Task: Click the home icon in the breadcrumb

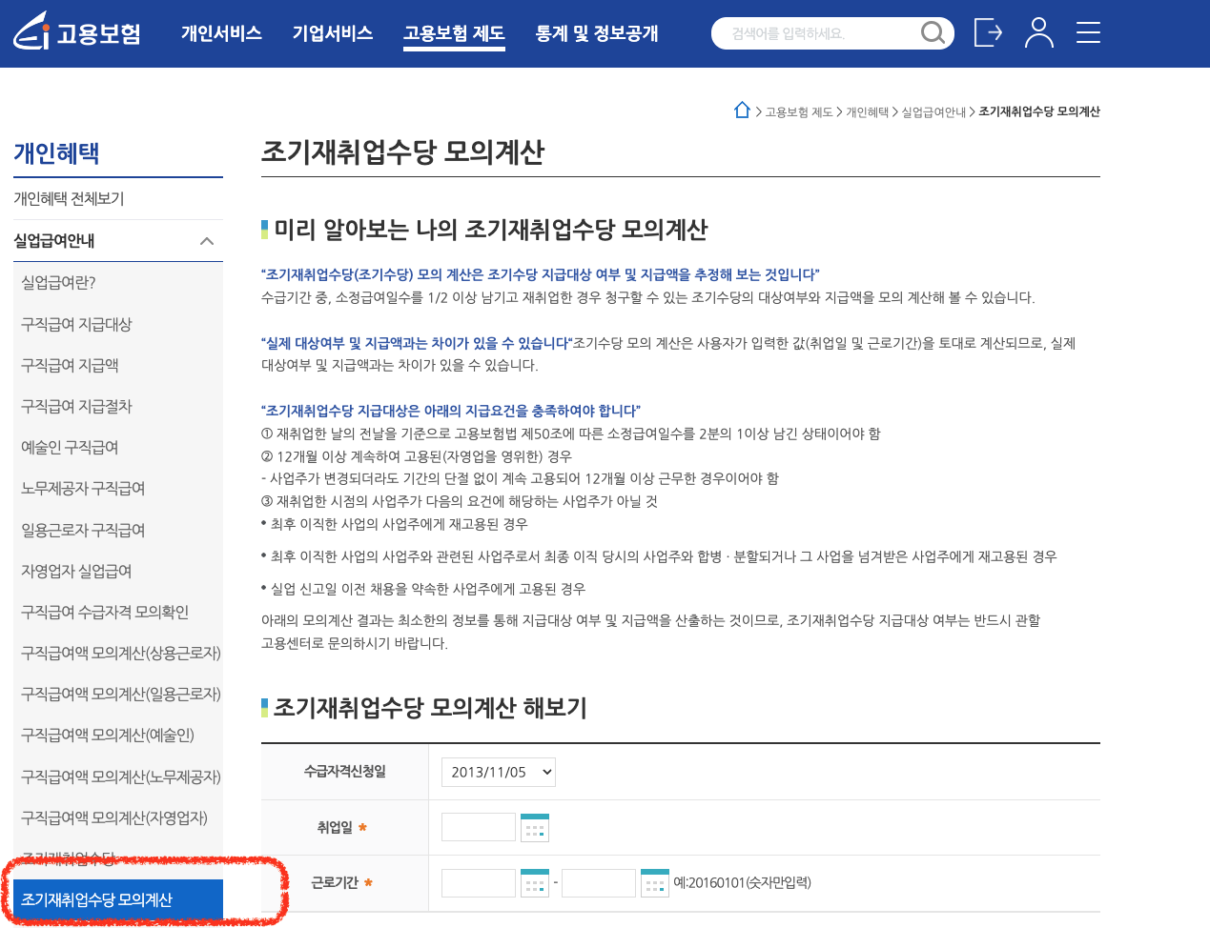Action: click(x=742, y=110)
